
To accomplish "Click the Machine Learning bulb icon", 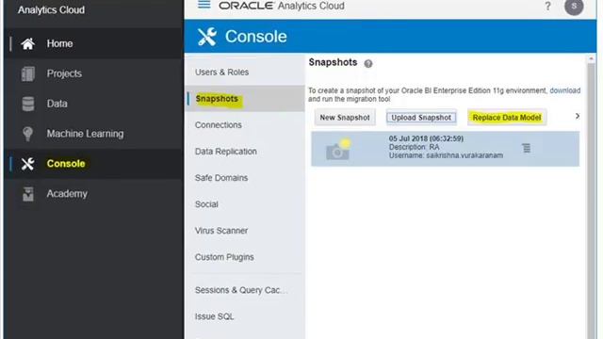I will (x=27, y=134).
